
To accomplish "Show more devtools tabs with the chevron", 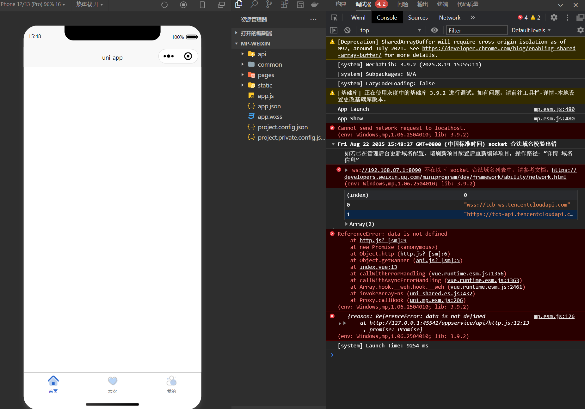I will point(473,17).
